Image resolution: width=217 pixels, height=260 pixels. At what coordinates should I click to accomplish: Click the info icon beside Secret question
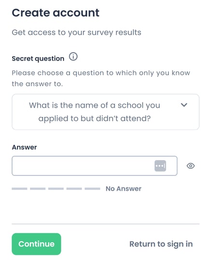click(73, 57)
